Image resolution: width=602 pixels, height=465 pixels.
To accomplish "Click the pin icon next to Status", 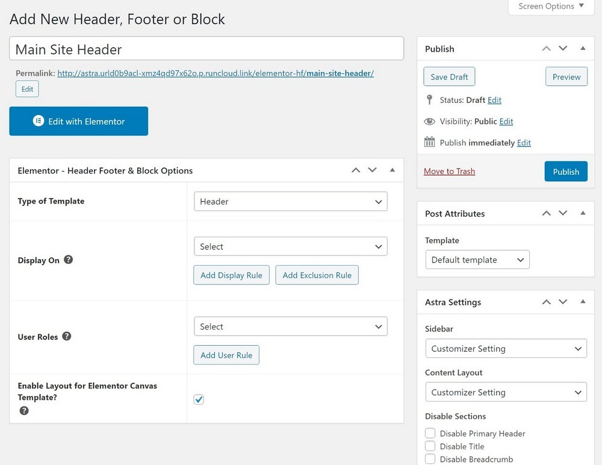I will coord(429,100).
